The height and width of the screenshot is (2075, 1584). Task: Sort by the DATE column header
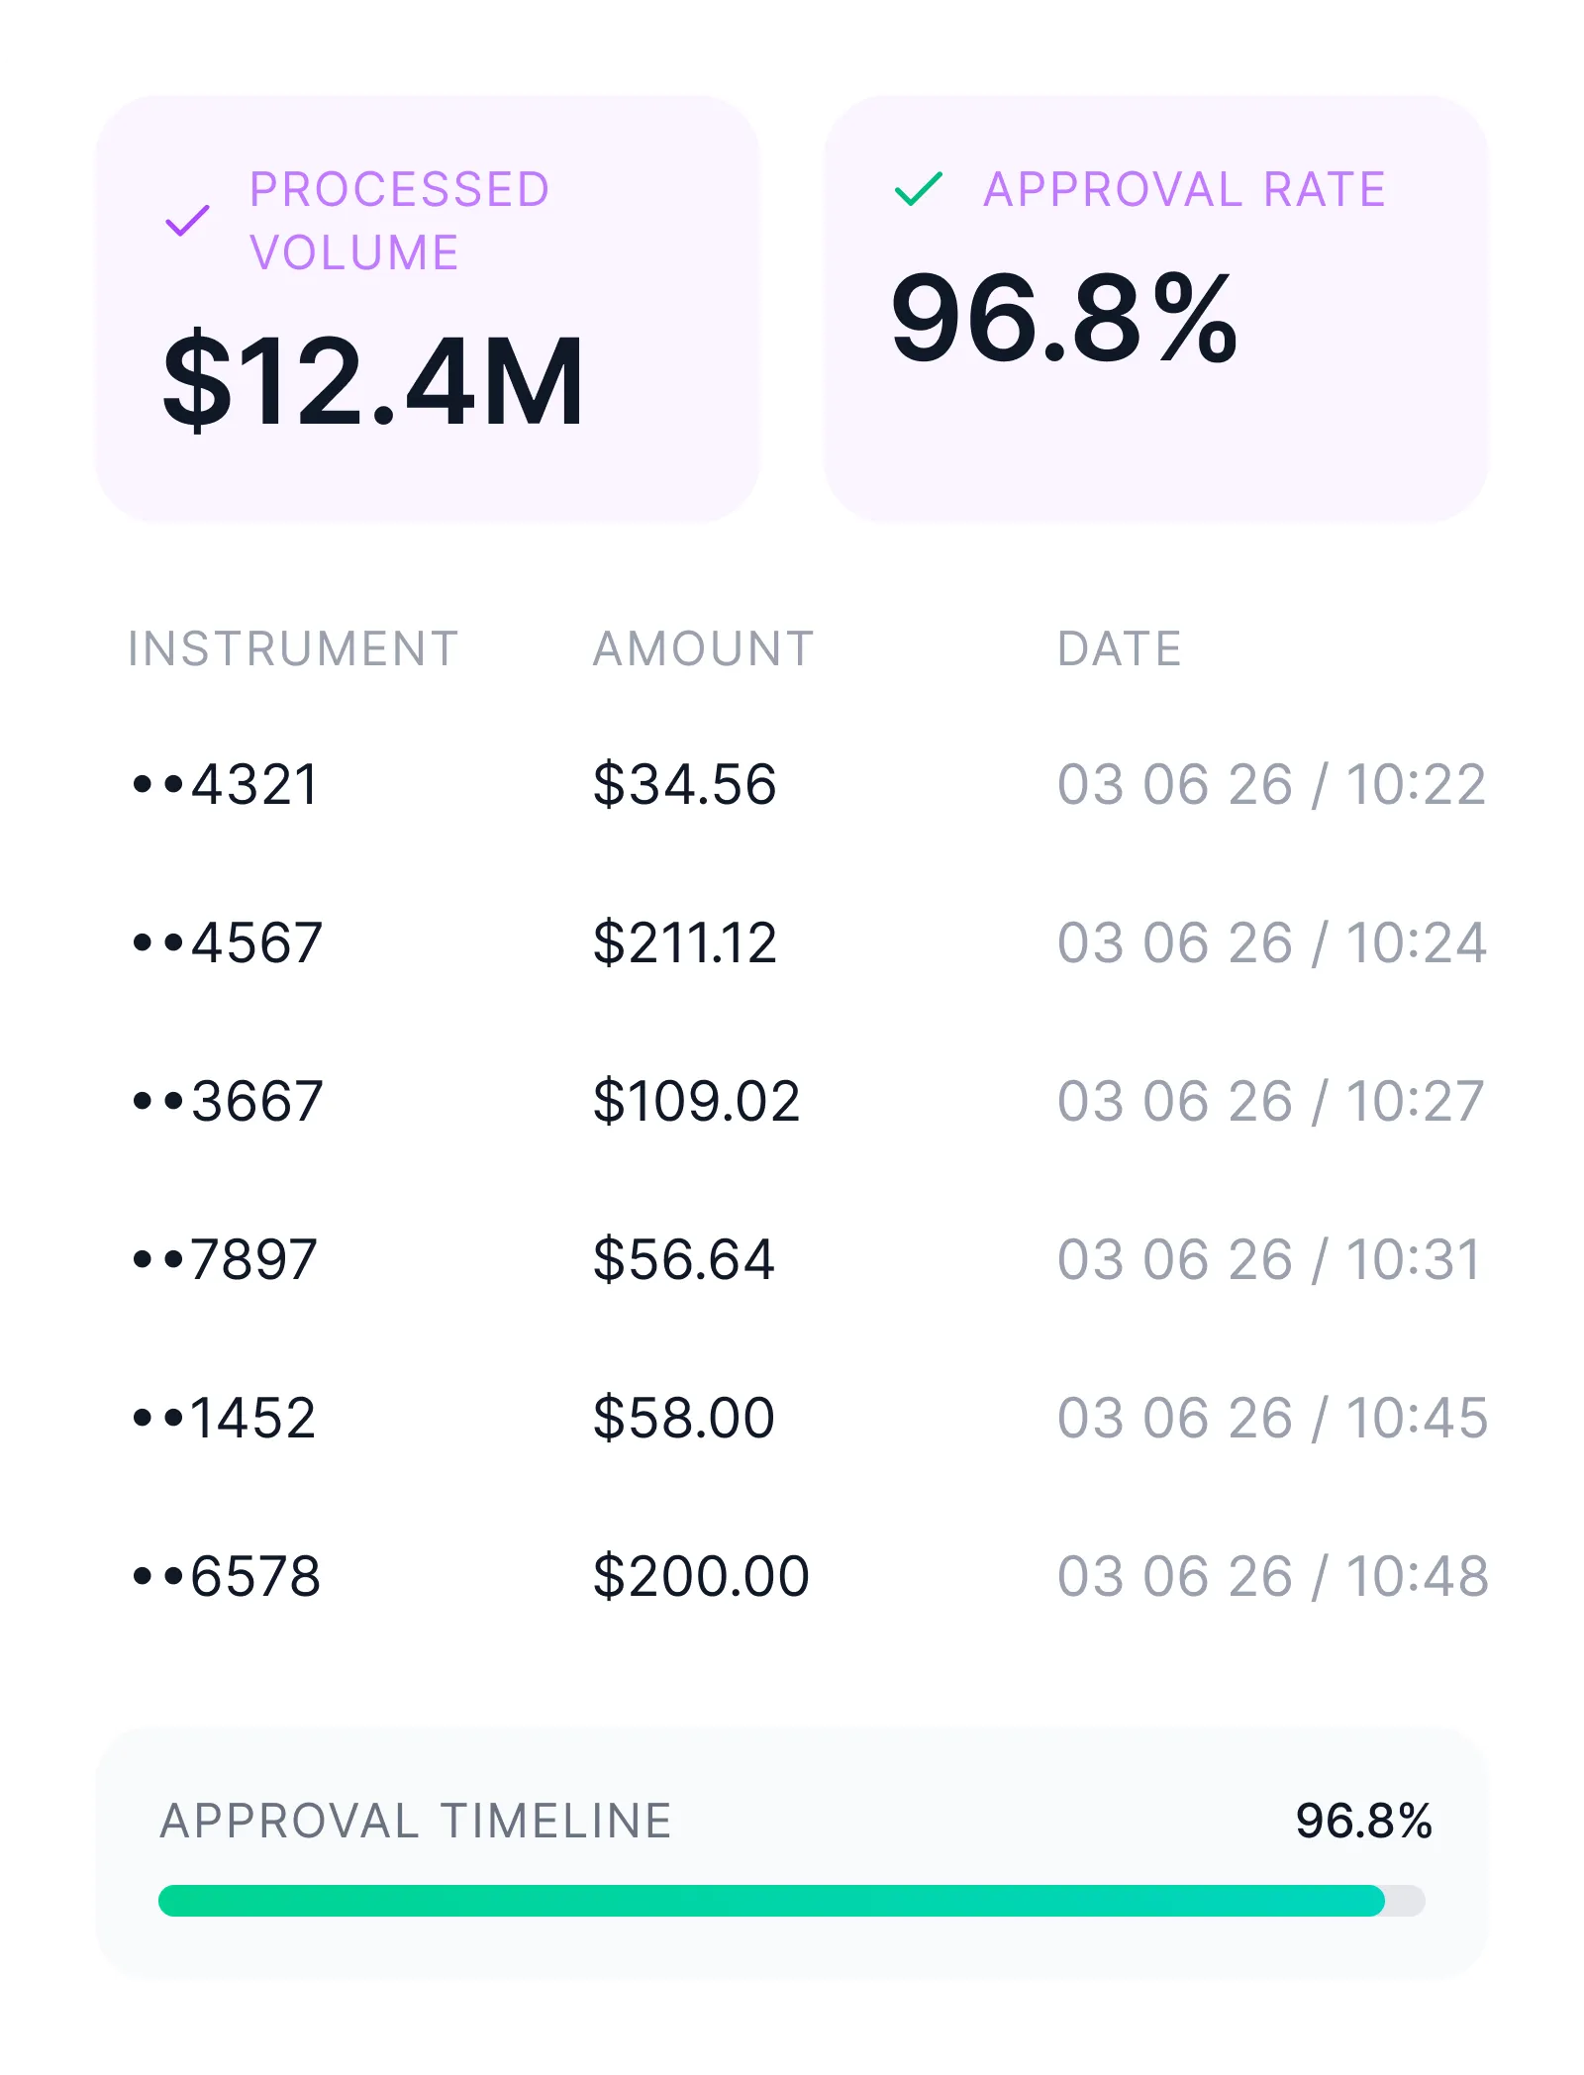pyautogui.click(x=1120, y=649)
